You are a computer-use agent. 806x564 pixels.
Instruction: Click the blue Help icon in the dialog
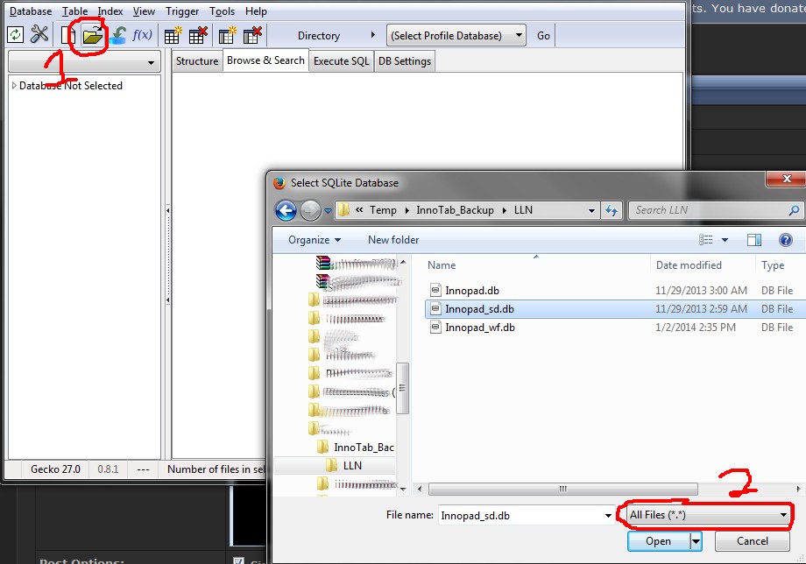pyautogui.click(x=785, y=239)
